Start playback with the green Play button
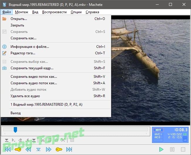 pos(161,149)
